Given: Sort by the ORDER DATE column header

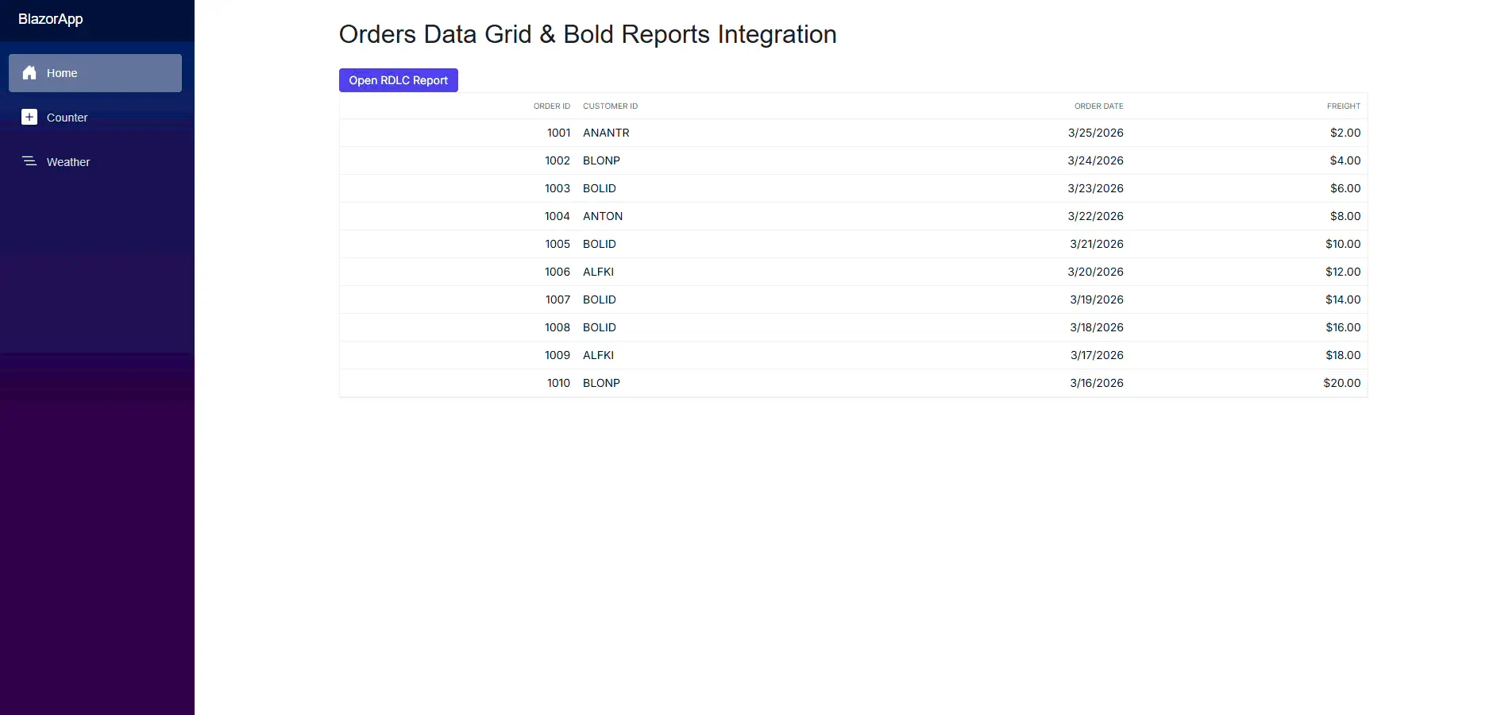Looking at the screenshot, I should pos(1099,106).
